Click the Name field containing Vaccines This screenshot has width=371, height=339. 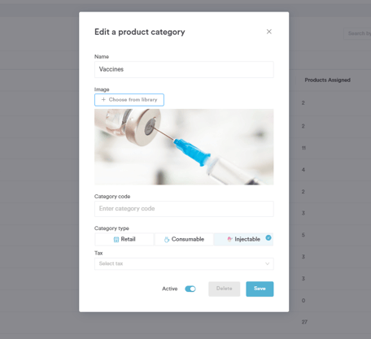(x=184, y=69)
